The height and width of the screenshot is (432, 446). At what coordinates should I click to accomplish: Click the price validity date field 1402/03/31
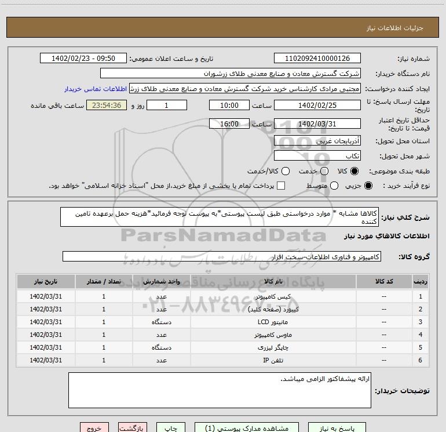click(x=317, y=124)
